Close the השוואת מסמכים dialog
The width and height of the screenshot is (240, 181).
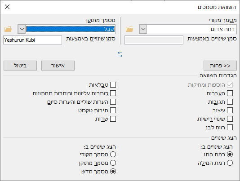(7, 7)
